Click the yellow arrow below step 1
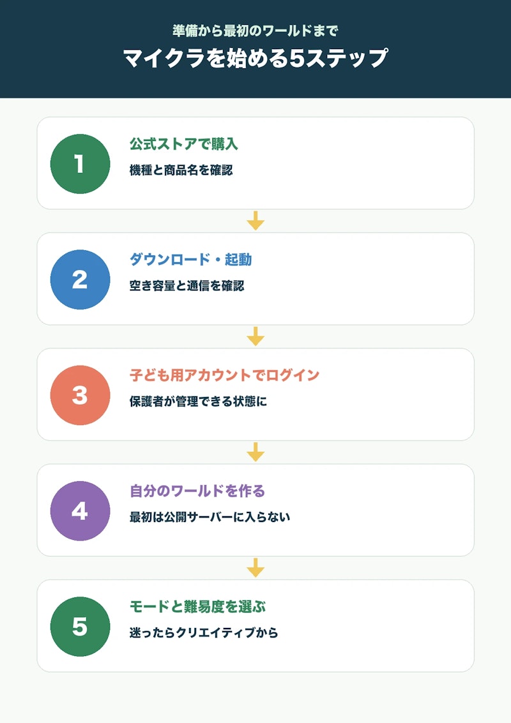 pos(256,221)
